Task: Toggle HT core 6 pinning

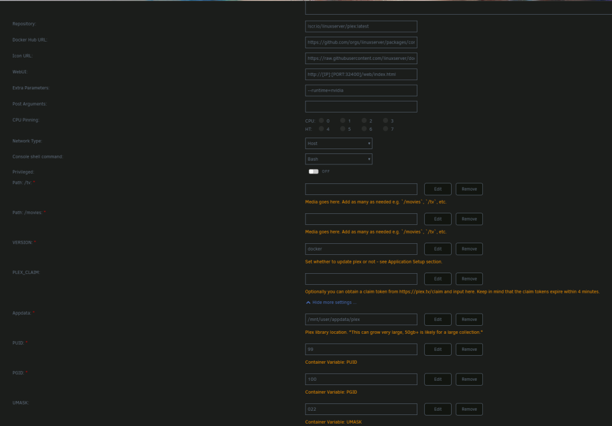Action: tap(364, 128)
